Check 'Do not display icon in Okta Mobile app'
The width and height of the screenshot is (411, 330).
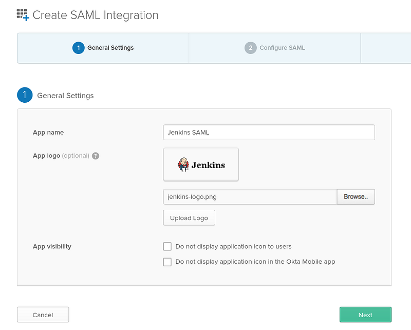point(167,262)
